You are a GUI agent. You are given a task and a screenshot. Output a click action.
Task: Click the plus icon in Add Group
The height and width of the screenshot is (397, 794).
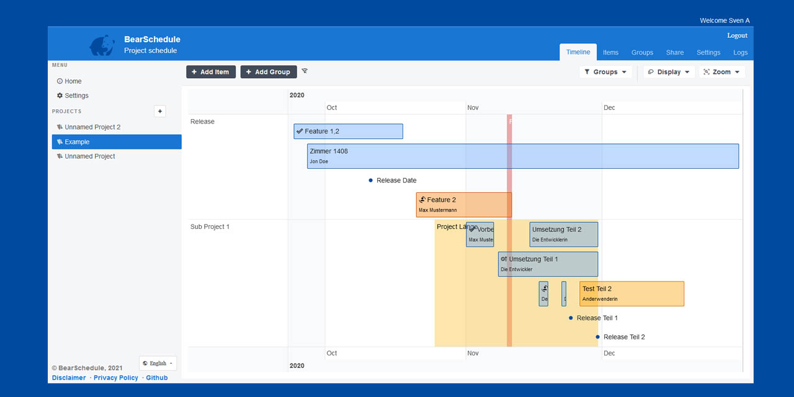(x=249, y=72)
